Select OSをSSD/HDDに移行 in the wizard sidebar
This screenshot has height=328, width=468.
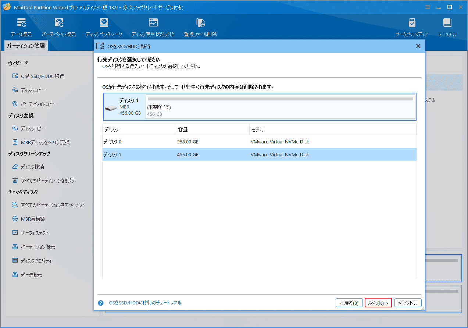tap(38, 76)
